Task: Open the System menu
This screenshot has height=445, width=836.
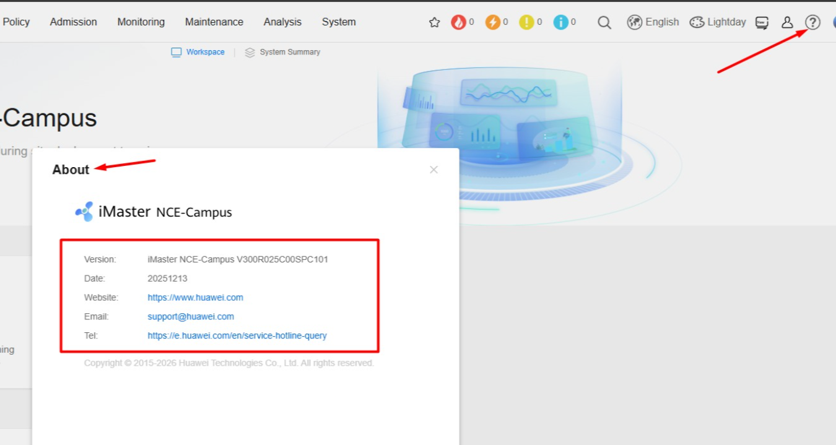Action: pyautogui.click(x=339, y=22)
